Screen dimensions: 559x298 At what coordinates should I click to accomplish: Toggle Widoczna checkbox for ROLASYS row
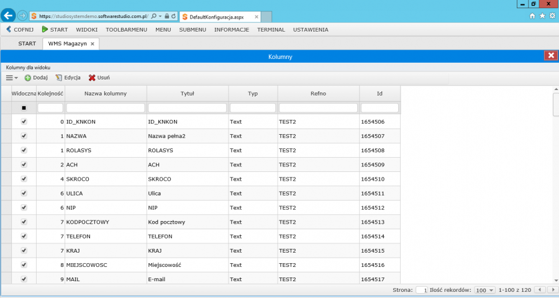click(24, 150)
